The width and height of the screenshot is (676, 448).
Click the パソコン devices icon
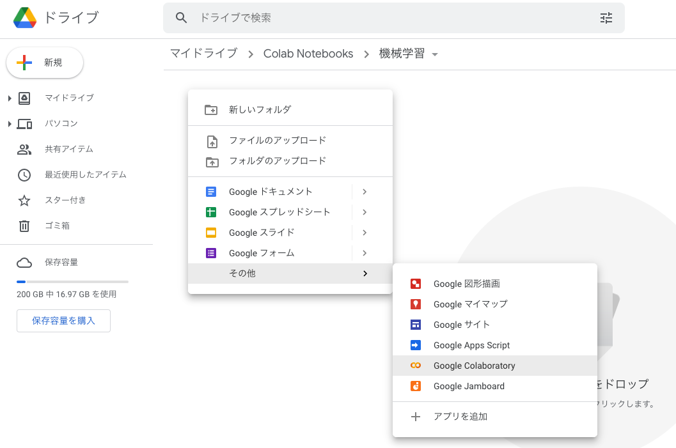(24, 124)
